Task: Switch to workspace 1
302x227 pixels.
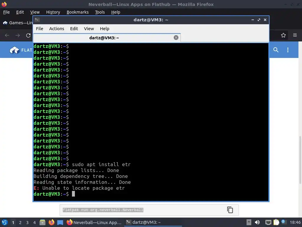Action: pos(13,223)
